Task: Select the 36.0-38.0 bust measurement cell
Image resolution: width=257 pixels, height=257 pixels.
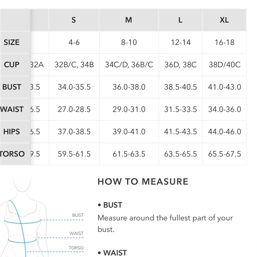Action: [129, 87]
